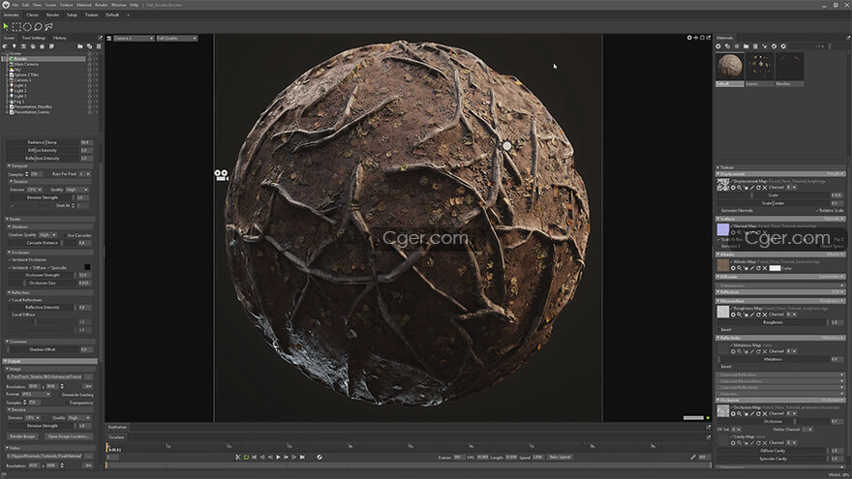The height and width of the screenshot is (479, 852).
Task: Clear the Occlusion Map texture
Action: point(765,414)
